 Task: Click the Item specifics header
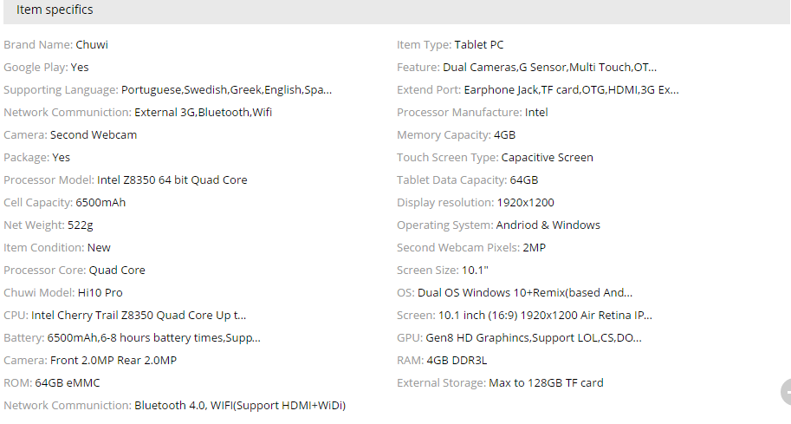coord(55,10)
